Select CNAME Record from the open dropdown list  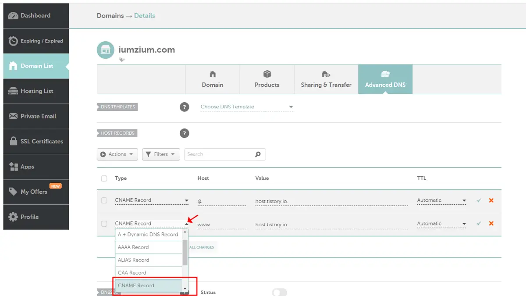(x=136, y=285)
